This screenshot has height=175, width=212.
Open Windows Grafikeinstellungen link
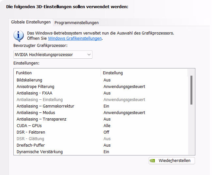(75, 38)
